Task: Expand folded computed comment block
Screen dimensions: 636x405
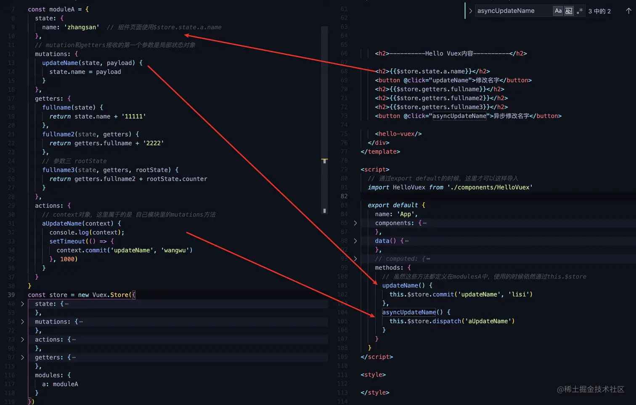Action: pos(355,259)
